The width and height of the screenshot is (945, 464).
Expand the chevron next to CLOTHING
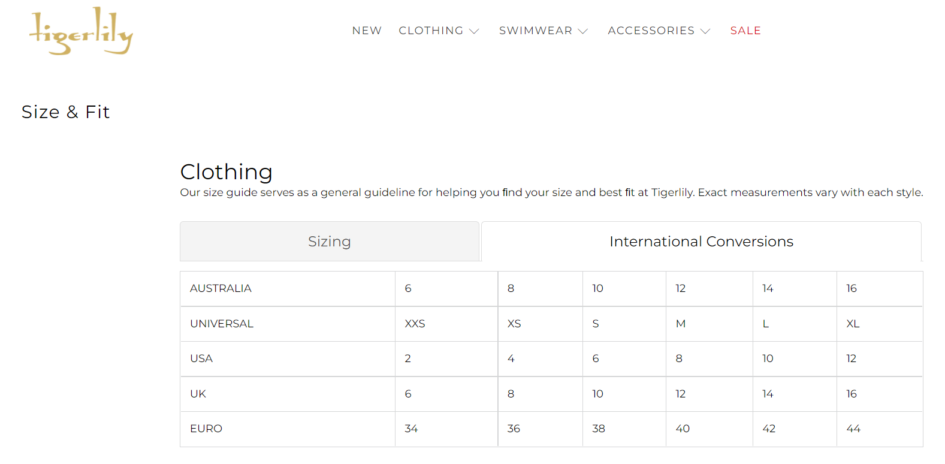coord(474,31)
